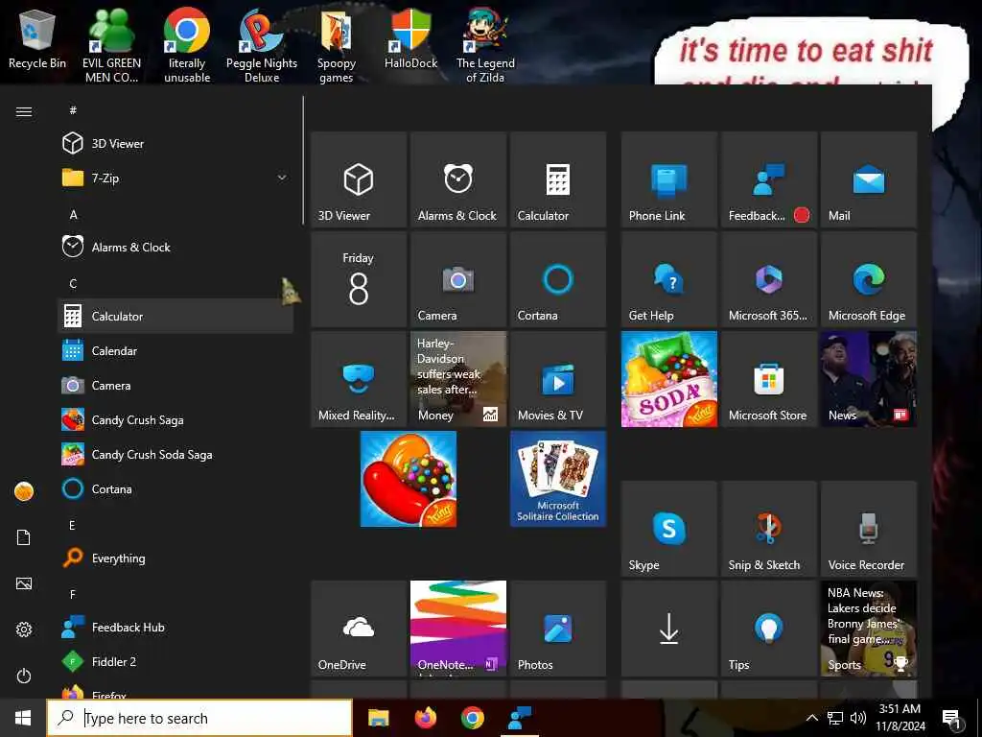Open the Feedback Hub tile
982x737 pixels.
tap(768, 179)
